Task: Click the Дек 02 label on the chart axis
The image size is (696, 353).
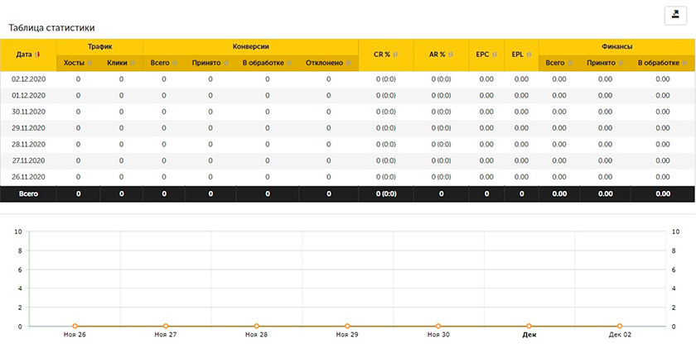Action: pos(620,335)
